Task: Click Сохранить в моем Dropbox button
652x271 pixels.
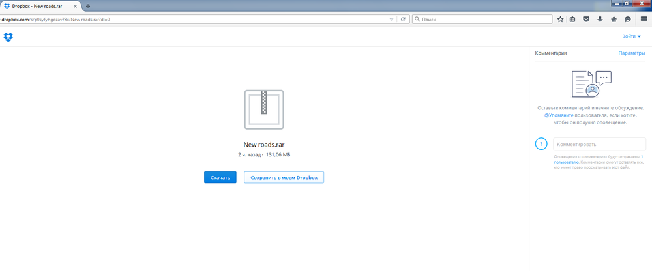Action: point(284,177)
